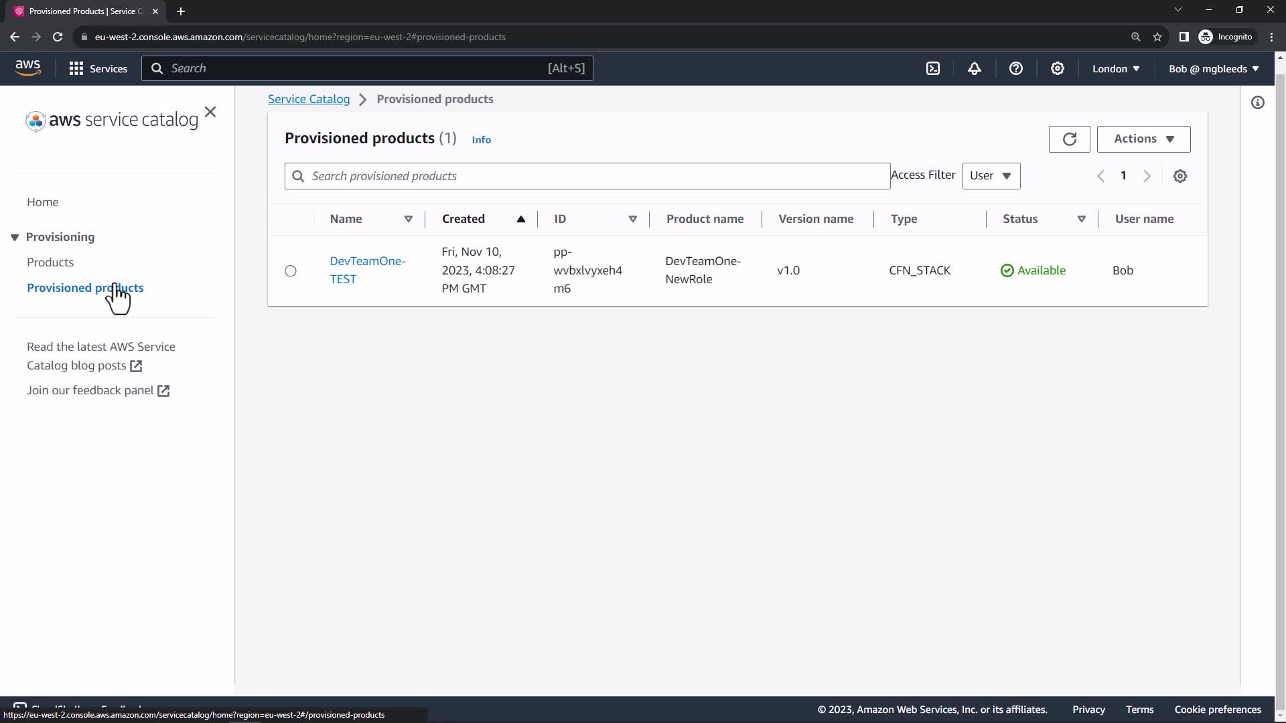Go to Home in the sidebar
Viewport: 1286px width, 723px height.
(43, 202)
